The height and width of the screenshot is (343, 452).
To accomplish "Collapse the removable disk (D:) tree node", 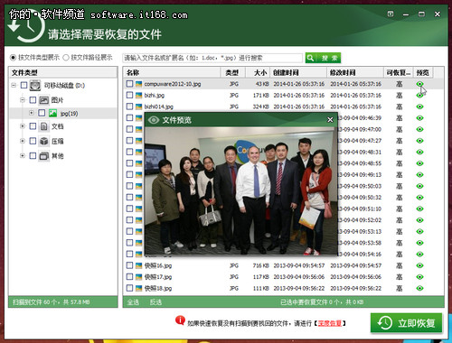I will (x=14, y=86).
